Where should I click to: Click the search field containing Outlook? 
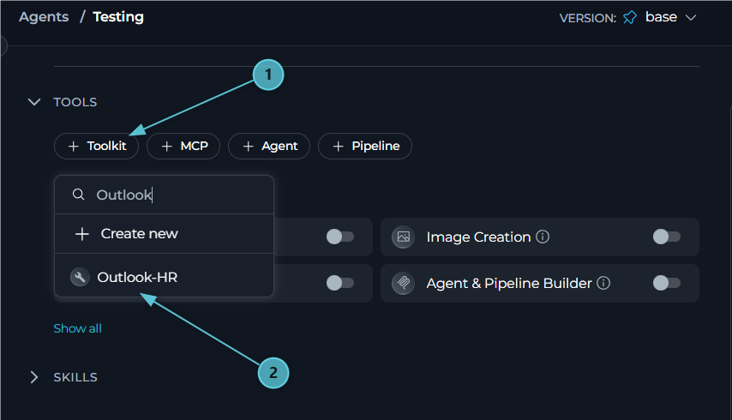click(x=164, y=195)
